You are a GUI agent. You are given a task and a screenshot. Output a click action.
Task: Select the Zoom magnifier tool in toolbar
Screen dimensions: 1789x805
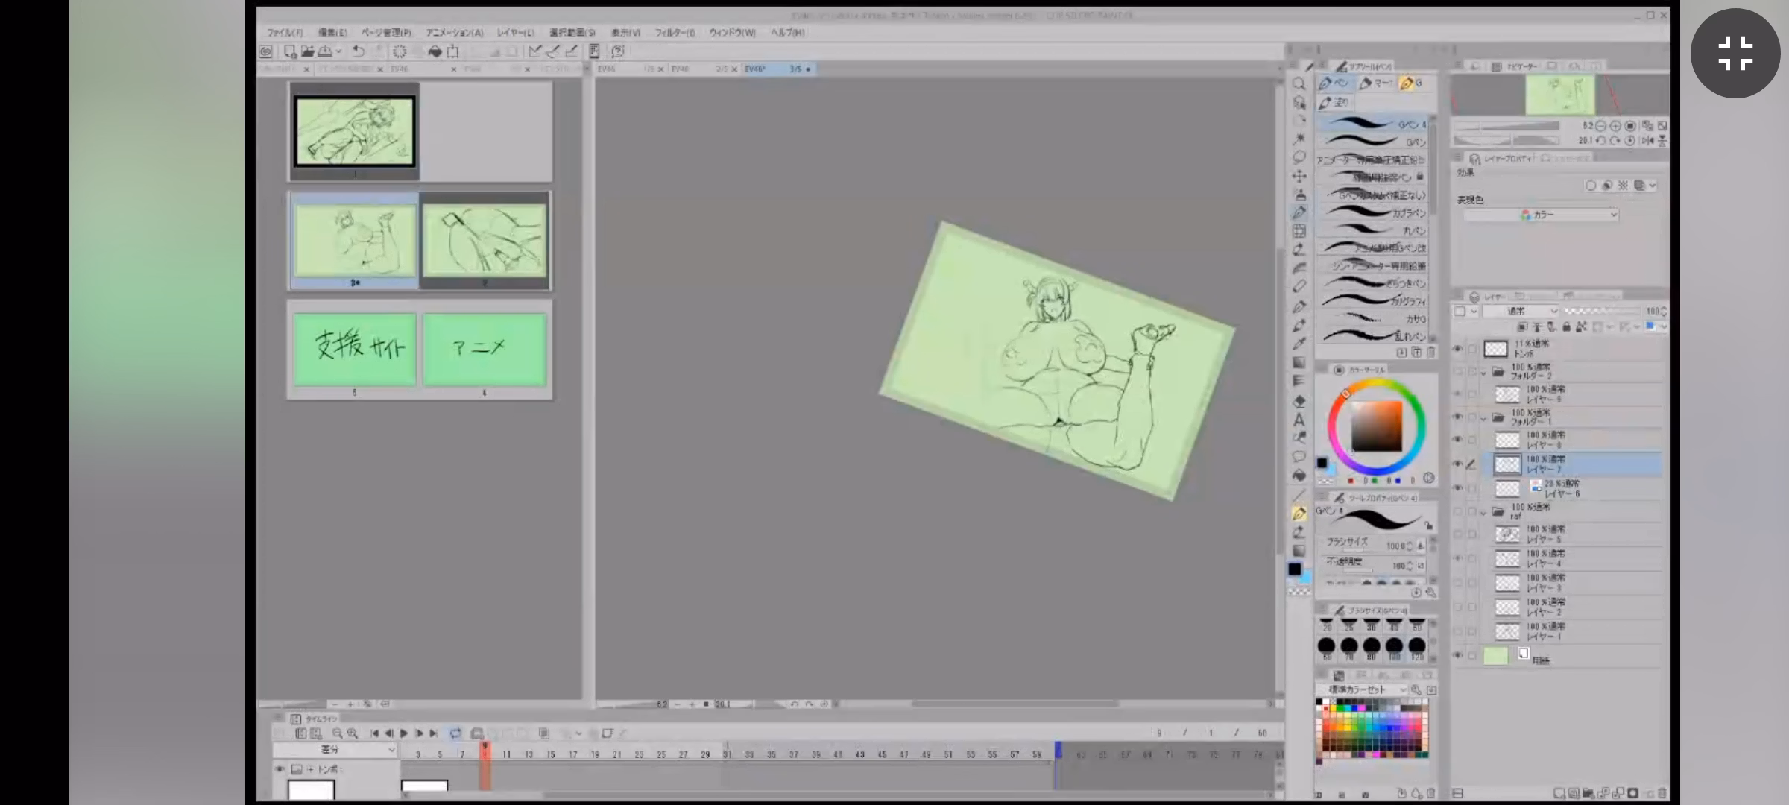click(1299, 84)
